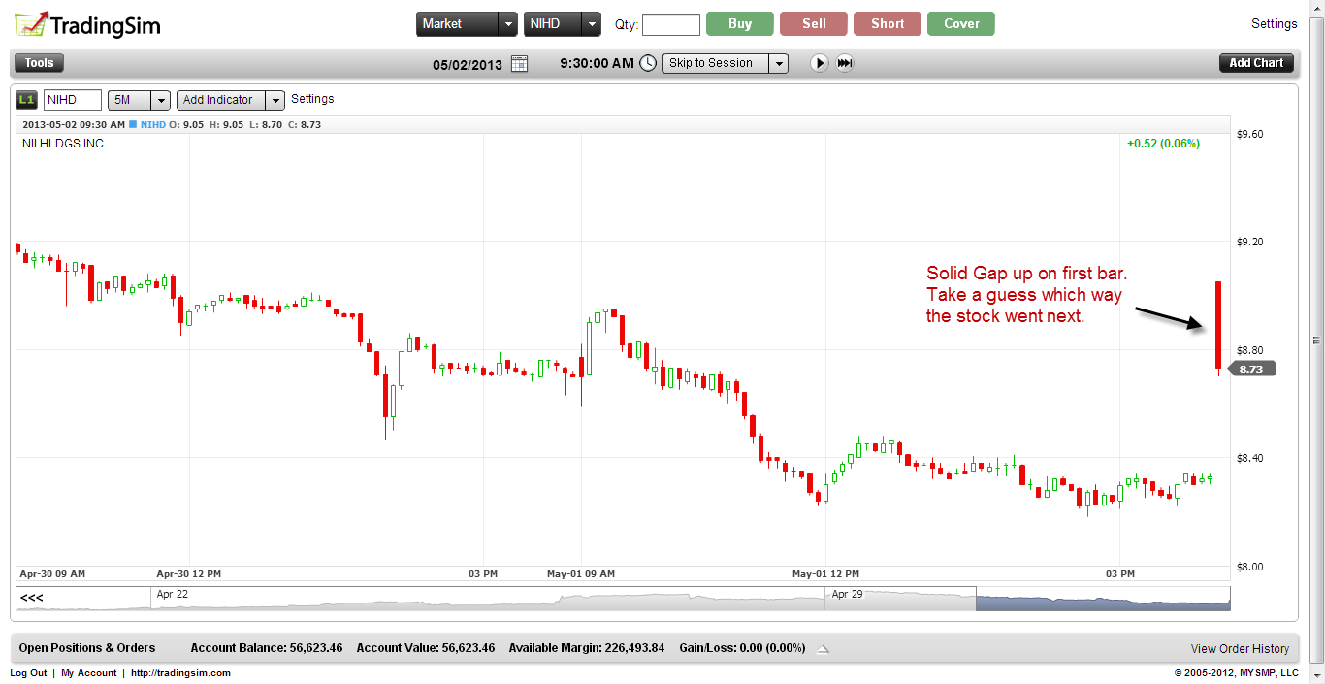Screen dimensions: 1325x684
Task: Open View Order History link
Action: [1240, 649]
